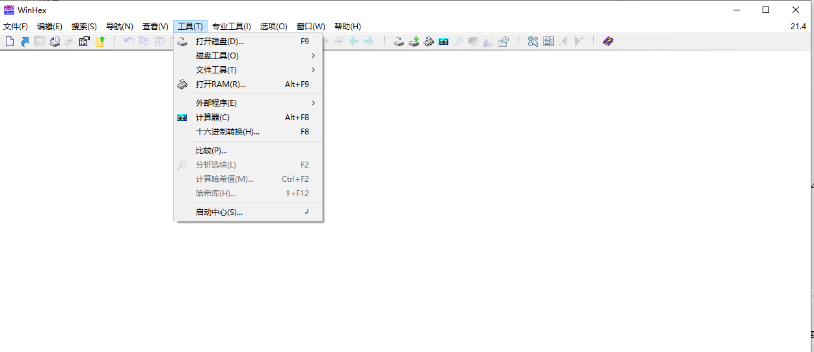
Task: Click the two-column document panel icon
Action: 549,42
